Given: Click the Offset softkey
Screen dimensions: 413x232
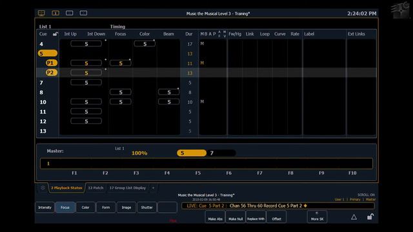Looking at the screenshot, I should [276, 217].
